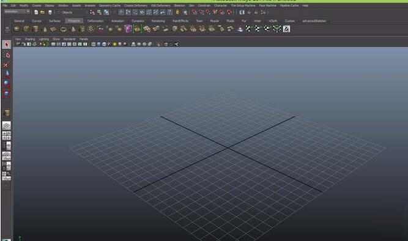Switch to the Rendering shelf tab
This screenshot has width=408, height=241.
pos(158,21)
